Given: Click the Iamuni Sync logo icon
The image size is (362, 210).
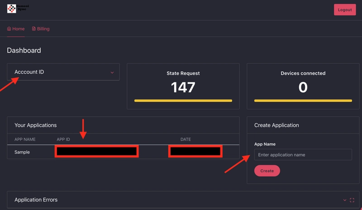Looking at the screenshot, I should click(x=11, y=8).
